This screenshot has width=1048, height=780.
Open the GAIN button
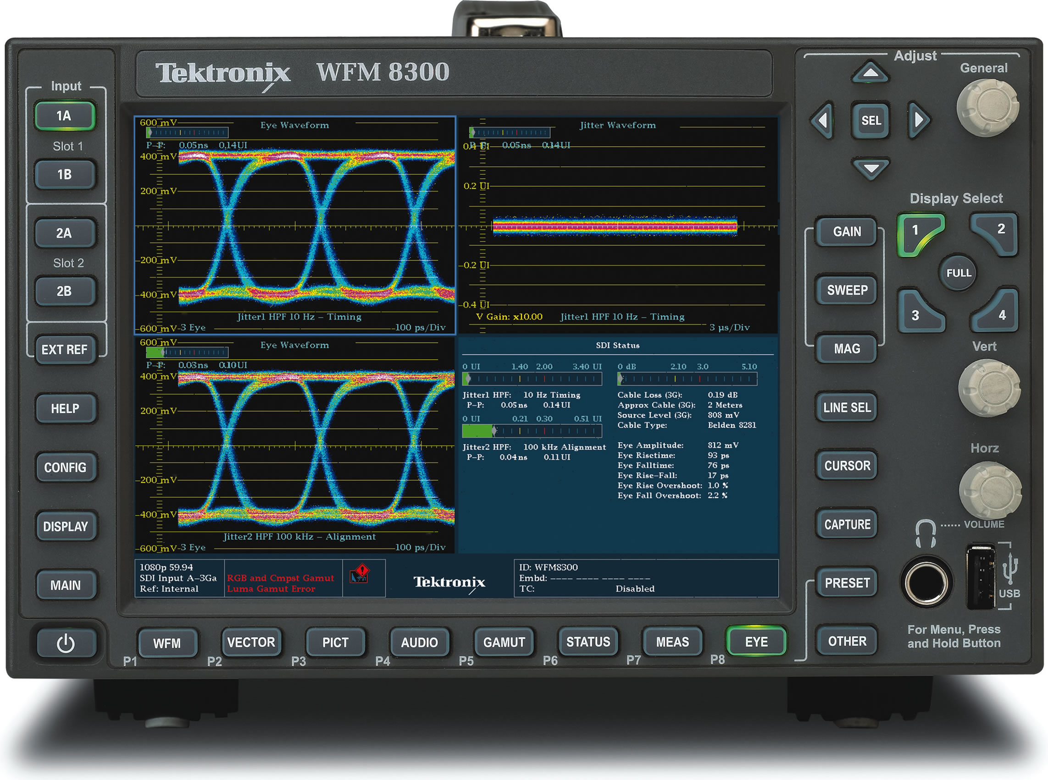847,231
